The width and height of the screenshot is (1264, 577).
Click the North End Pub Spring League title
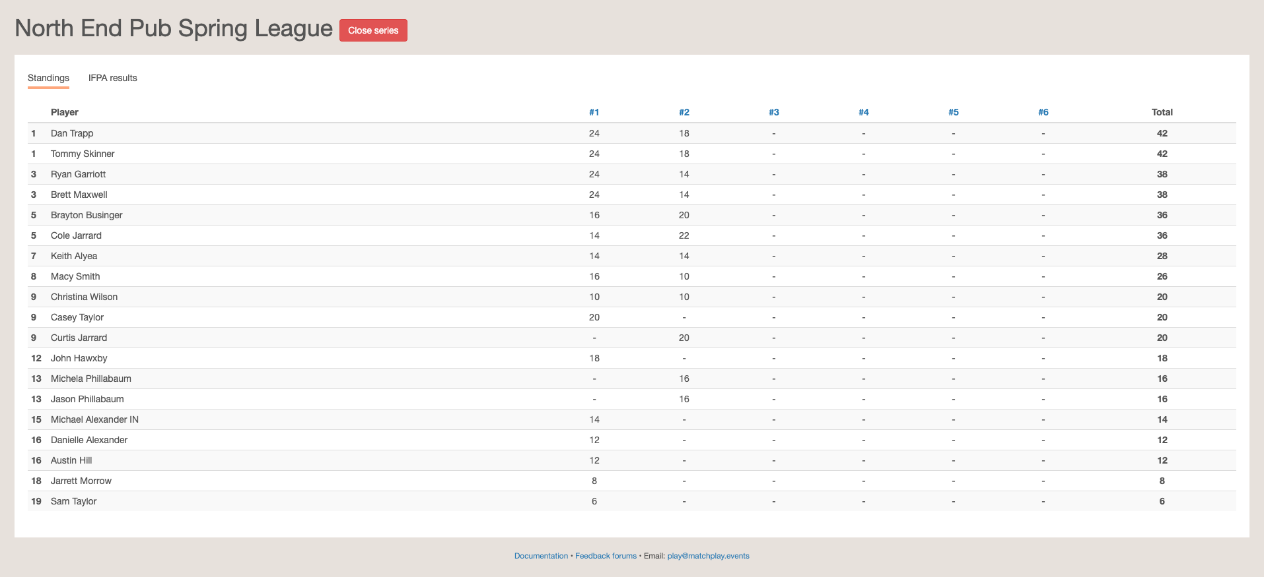(x=174, y=28)
